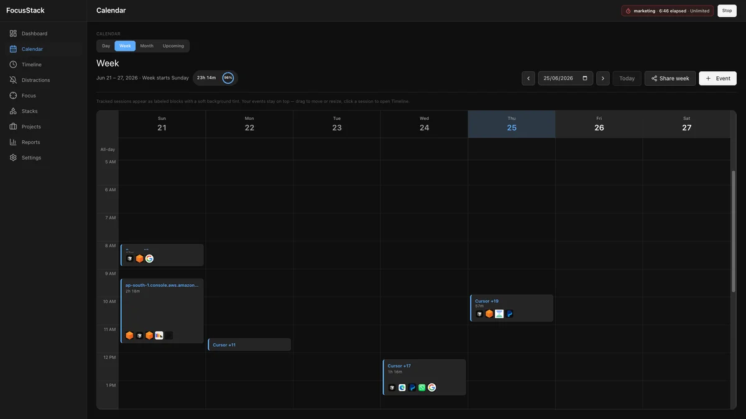This screenshot has height=419, width=746.
Task: Open the Cursor +17 session on Wednesday
Action: click(x=425, y=377)
